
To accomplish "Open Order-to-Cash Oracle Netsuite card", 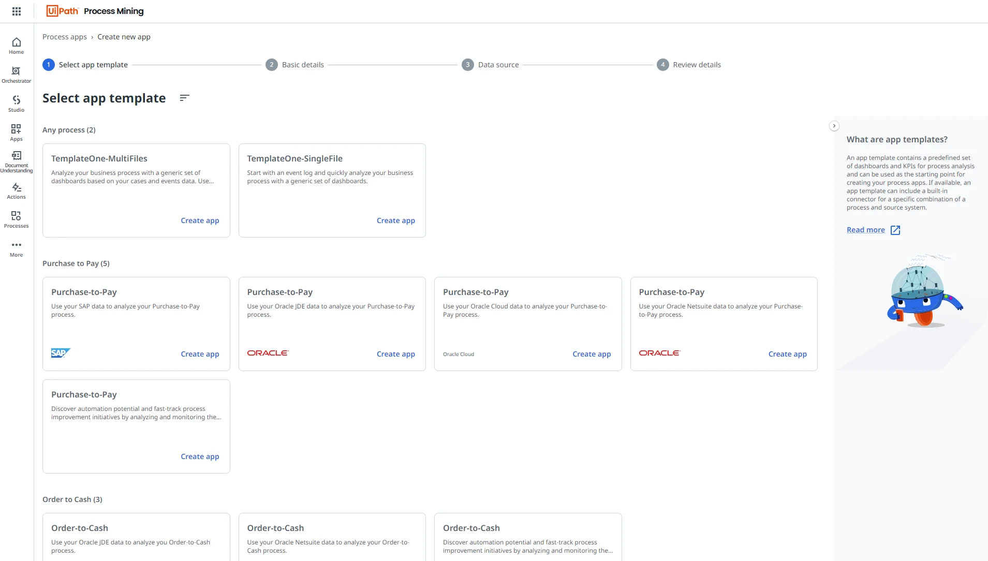I will pos(332,537).
